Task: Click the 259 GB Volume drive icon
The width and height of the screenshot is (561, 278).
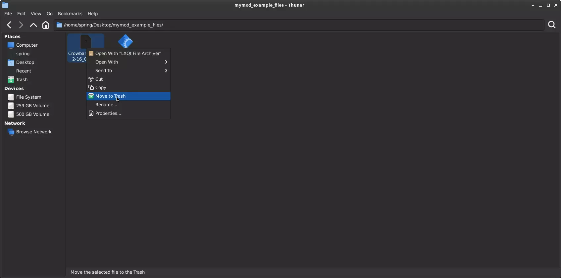Action: click(x=11, y=106)
